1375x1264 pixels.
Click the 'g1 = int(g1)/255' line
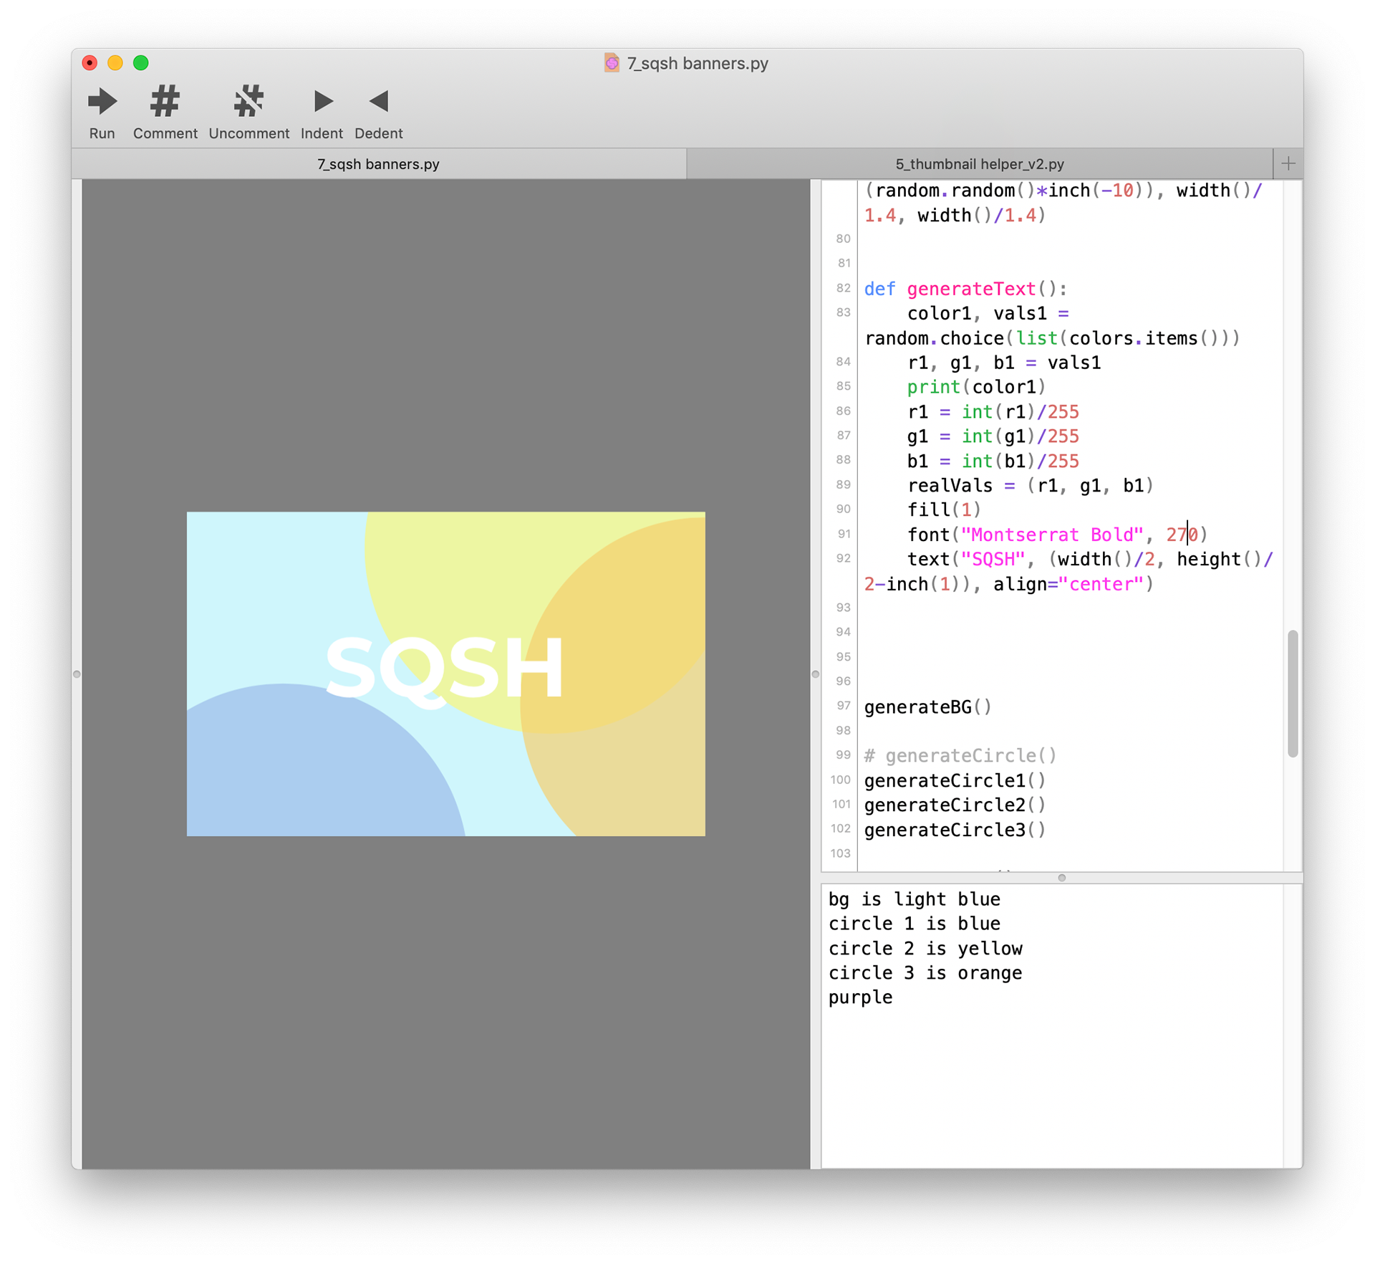coord(993,436)
